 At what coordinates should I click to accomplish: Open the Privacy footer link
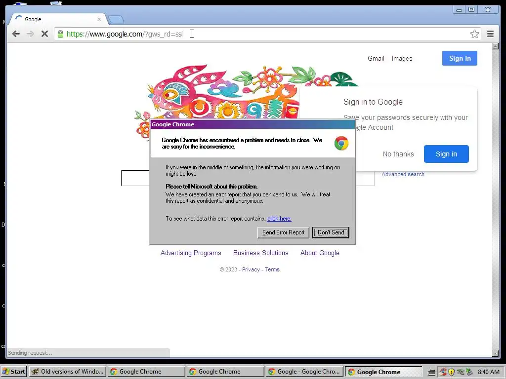251,269
